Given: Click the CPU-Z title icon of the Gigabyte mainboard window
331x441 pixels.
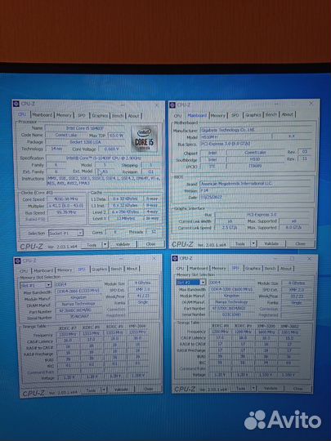Looking at the screenshot, I should [172, 105].
